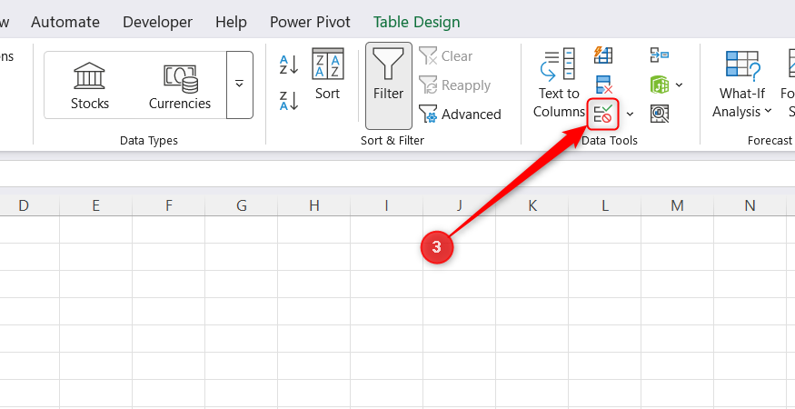795x409 pixels.
Task: Open Data Validation tool
Action: tap(603, 114)
